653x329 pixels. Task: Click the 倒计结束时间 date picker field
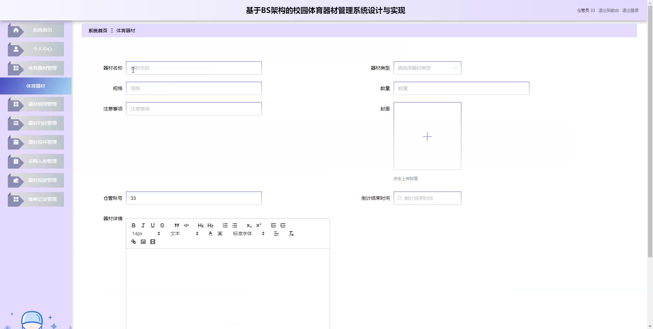pos(427,198)
